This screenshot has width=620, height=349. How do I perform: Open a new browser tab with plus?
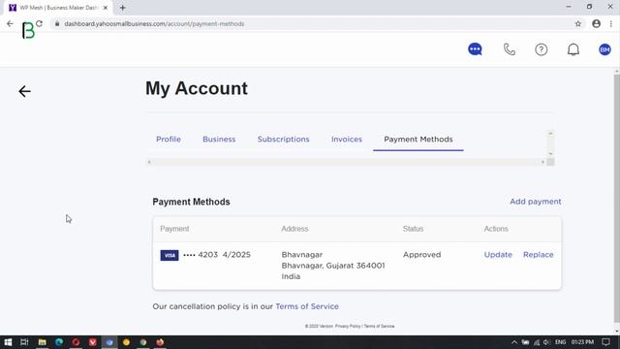pyautogui.click(x=123, y=8)
